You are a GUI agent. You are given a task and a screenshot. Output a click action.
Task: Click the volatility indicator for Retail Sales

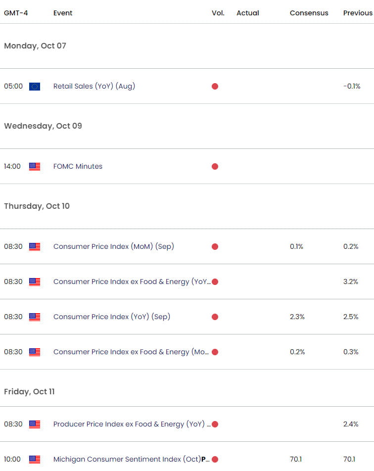coord(215,86)
